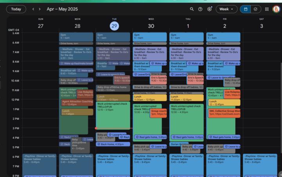Click the calendar vertical scrollbar
Viewport: 282px width, 177px height.
click(281, 107)
